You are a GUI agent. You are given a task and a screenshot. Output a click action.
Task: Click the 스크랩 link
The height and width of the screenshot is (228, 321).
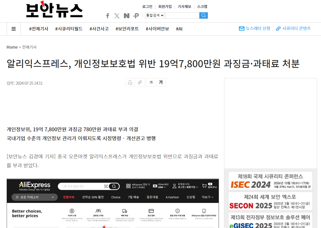202,7
